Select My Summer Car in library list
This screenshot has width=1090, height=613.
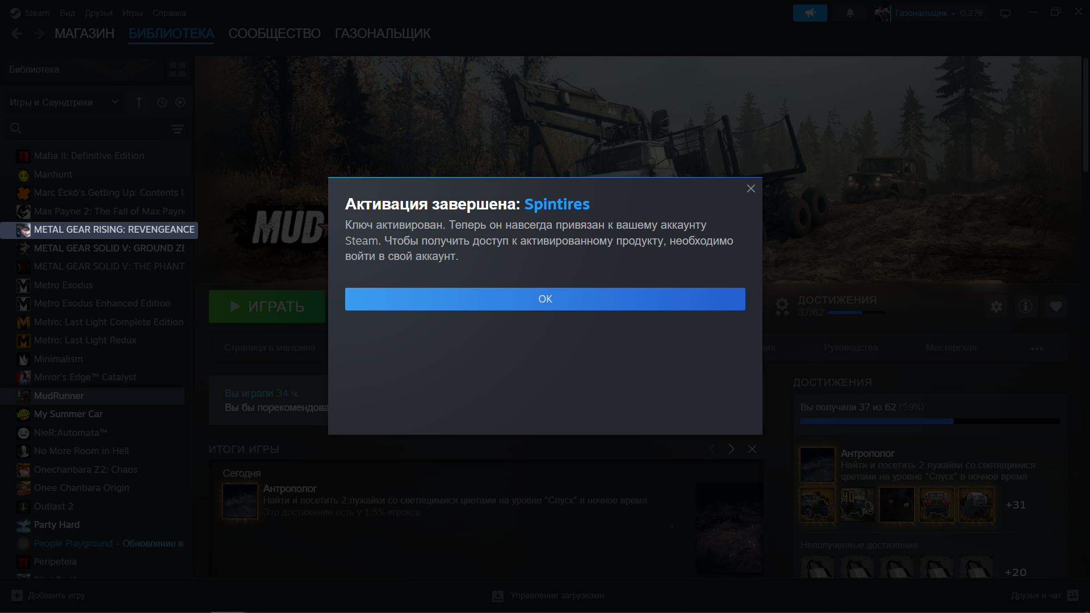pyautogui.click(x=68, y=414)
